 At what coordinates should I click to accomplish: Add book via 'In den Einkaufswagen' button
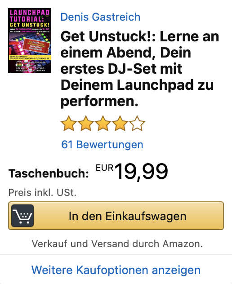click(x=116, y=216)
